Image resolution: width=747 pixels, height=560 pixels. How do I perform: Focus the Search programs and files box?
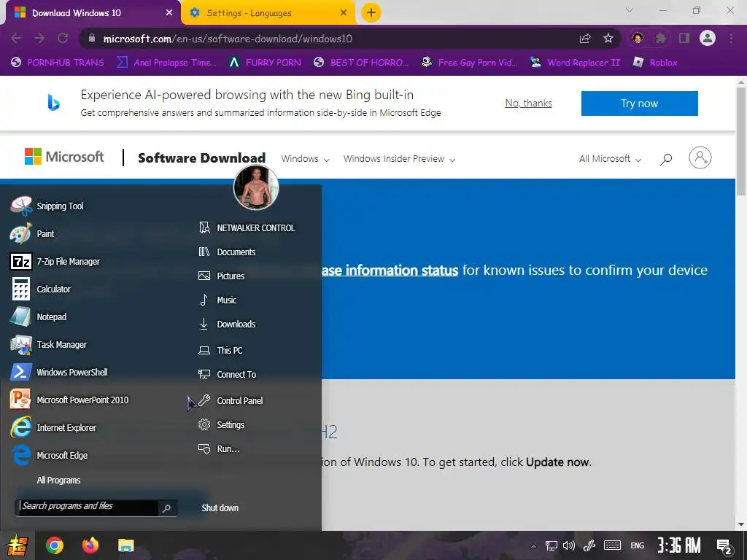(x=88, y=507)
